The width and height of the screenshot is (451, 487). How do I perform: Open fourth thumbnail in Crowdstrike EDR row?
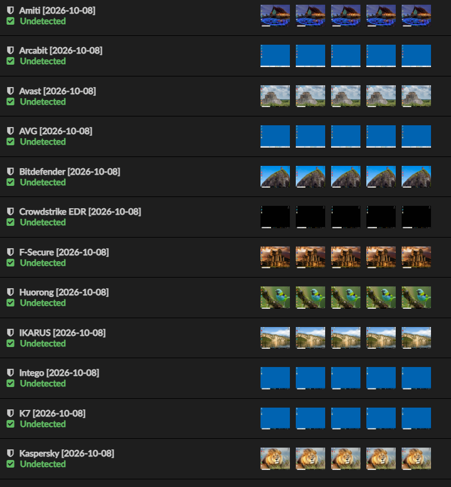click(381, 217)
